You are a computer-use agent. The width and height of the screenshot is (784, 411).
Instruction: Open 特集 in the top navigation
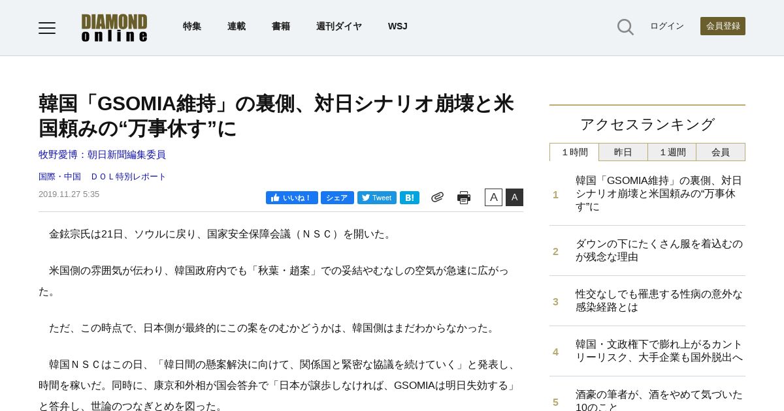[x=192, y=26]
